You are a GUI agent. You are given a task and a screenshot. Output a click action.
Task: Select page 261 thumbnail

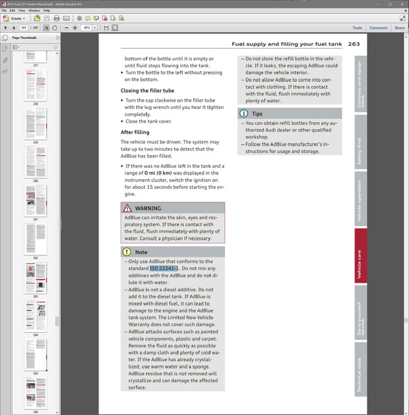(36, 200)
